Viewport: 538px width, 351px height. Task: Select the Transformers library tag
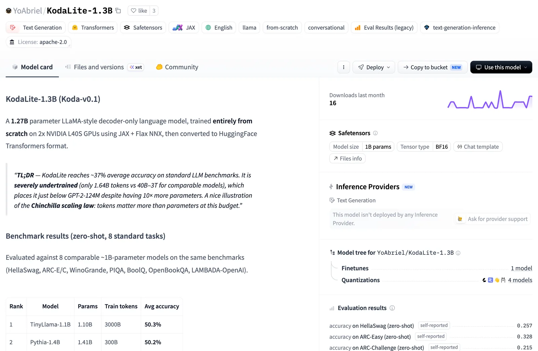(x=93, y=28)
